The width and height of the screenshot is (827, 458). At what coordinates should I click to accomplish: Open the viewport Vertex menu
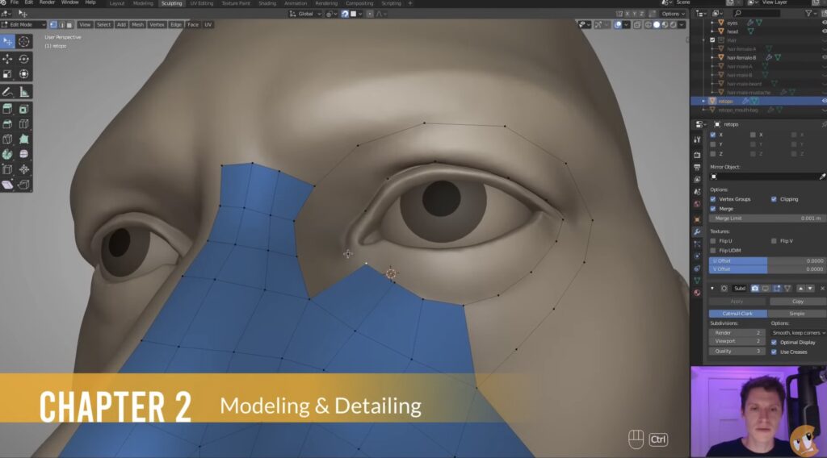[157, 25]
